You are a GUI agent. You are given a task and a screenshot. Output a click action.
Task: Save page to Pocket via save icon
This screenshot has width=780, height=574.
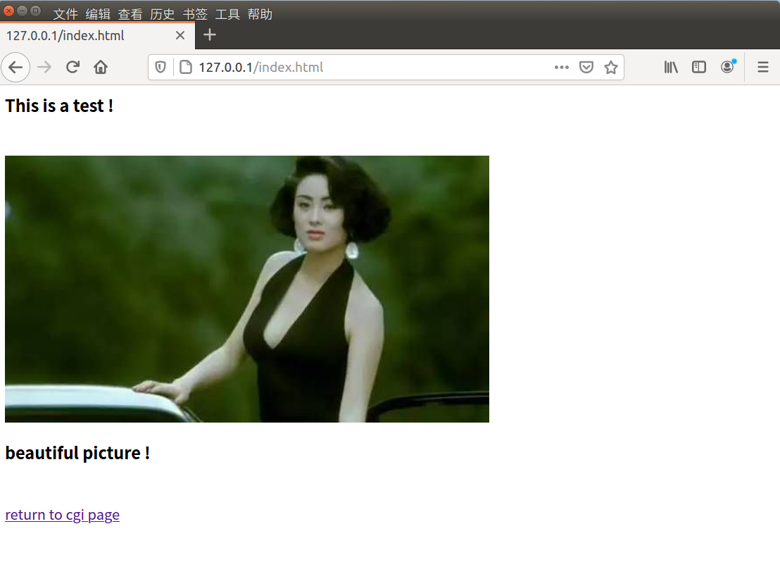(x=586, y=67)
